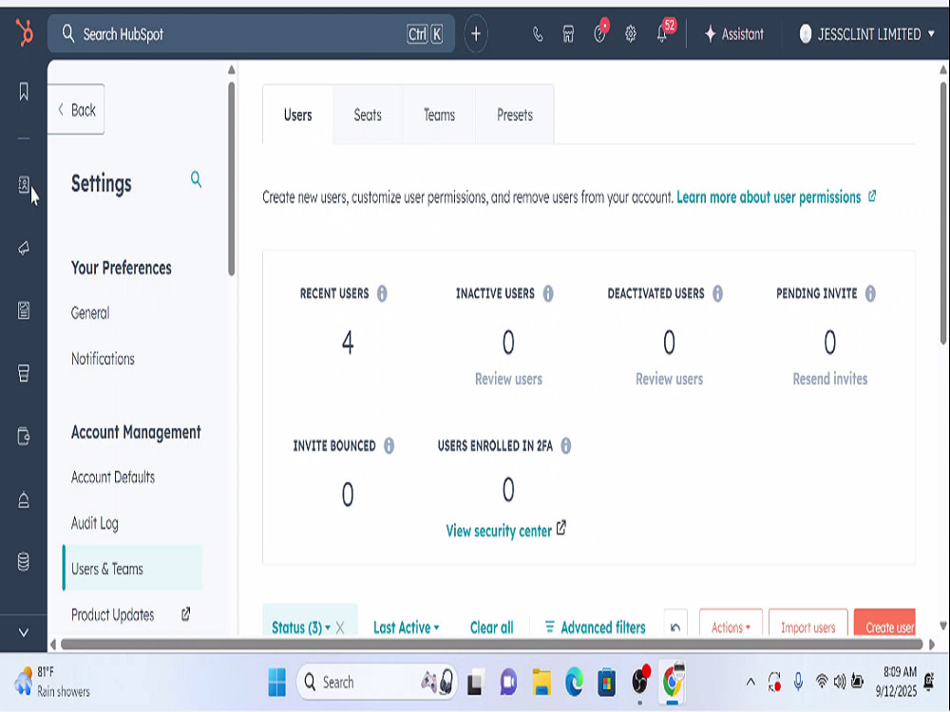The width and height of the screenshot is (950, 712).
Task: Open Notifications preferences
Action: pos(103,359)
